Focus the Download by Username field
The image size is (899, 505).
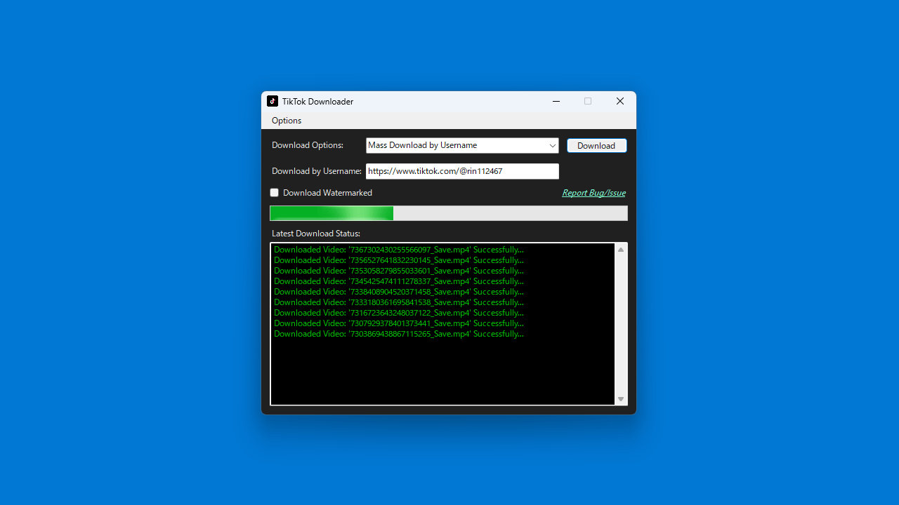point(462,171)
